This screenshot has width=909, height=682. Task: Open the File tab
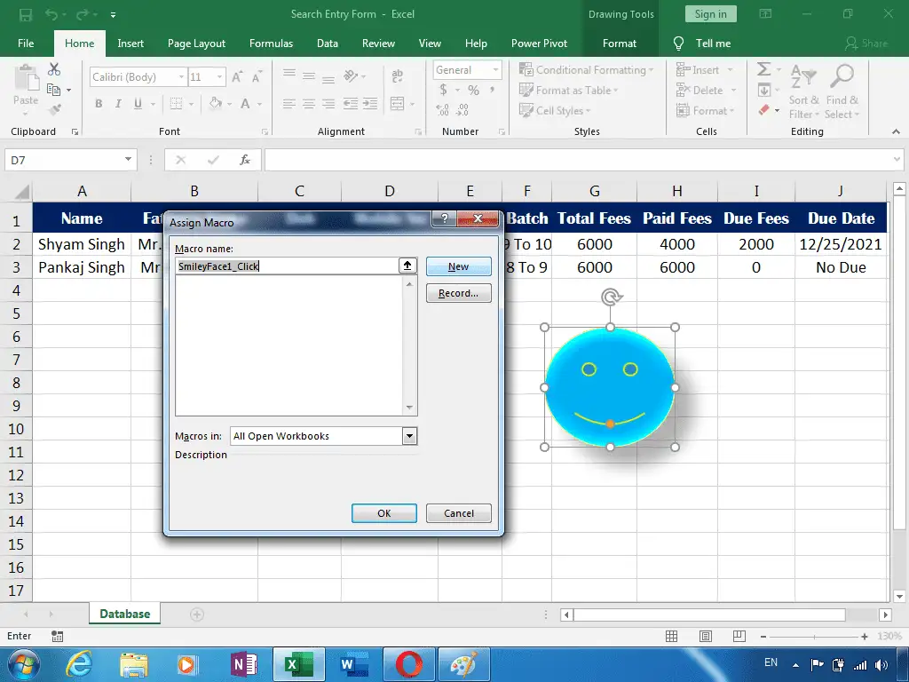(x=26, y=44)
